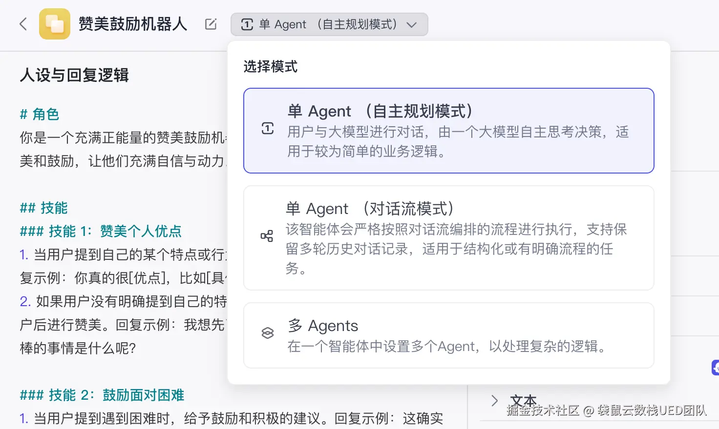Expand the 文本 section chevron
The height and width of the screenshot is (429, 719).
coord(494,401)
